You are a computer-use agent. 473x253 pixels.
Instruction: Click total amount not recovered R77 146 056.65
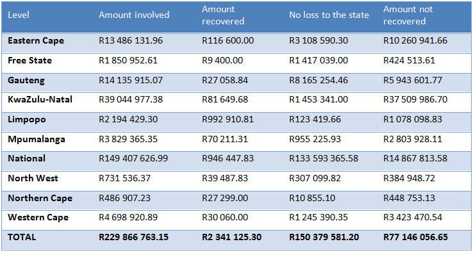(416, 238)
